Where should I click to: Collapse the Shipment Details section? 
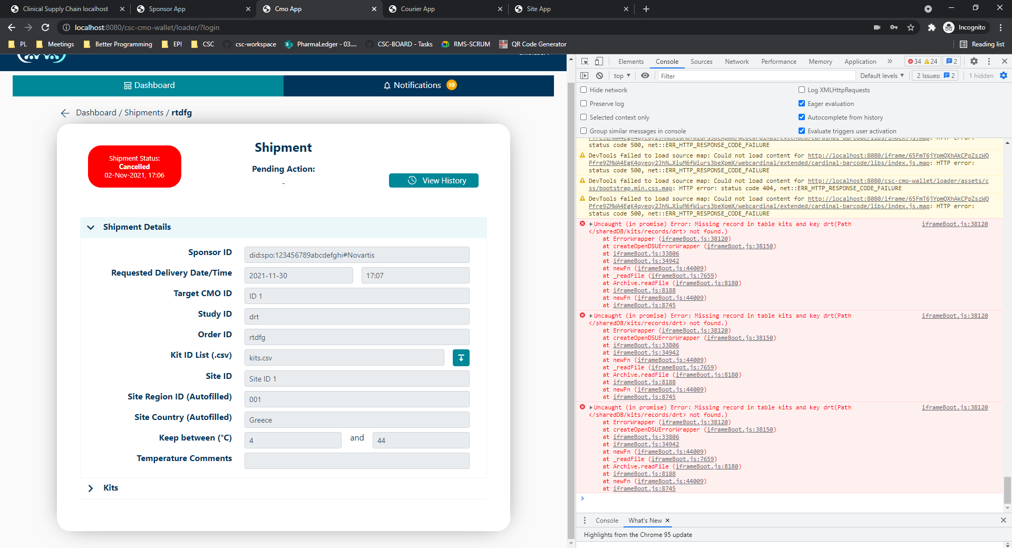tap(90, 227)
